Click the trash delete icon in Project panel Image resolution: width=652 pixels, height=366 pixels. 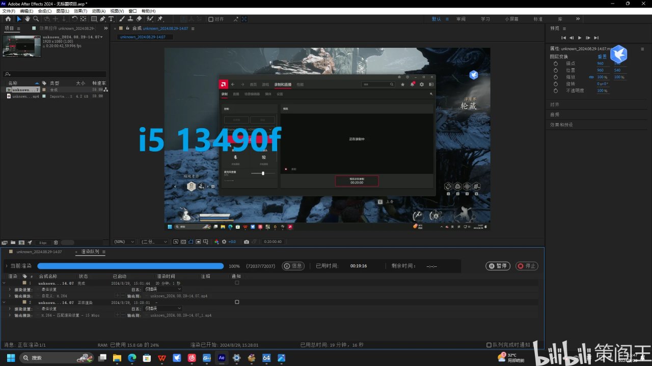[56, 242]
